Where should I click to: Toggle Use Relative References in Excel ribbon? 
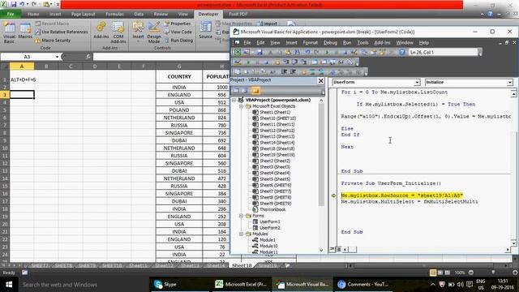tap(62, 32)
